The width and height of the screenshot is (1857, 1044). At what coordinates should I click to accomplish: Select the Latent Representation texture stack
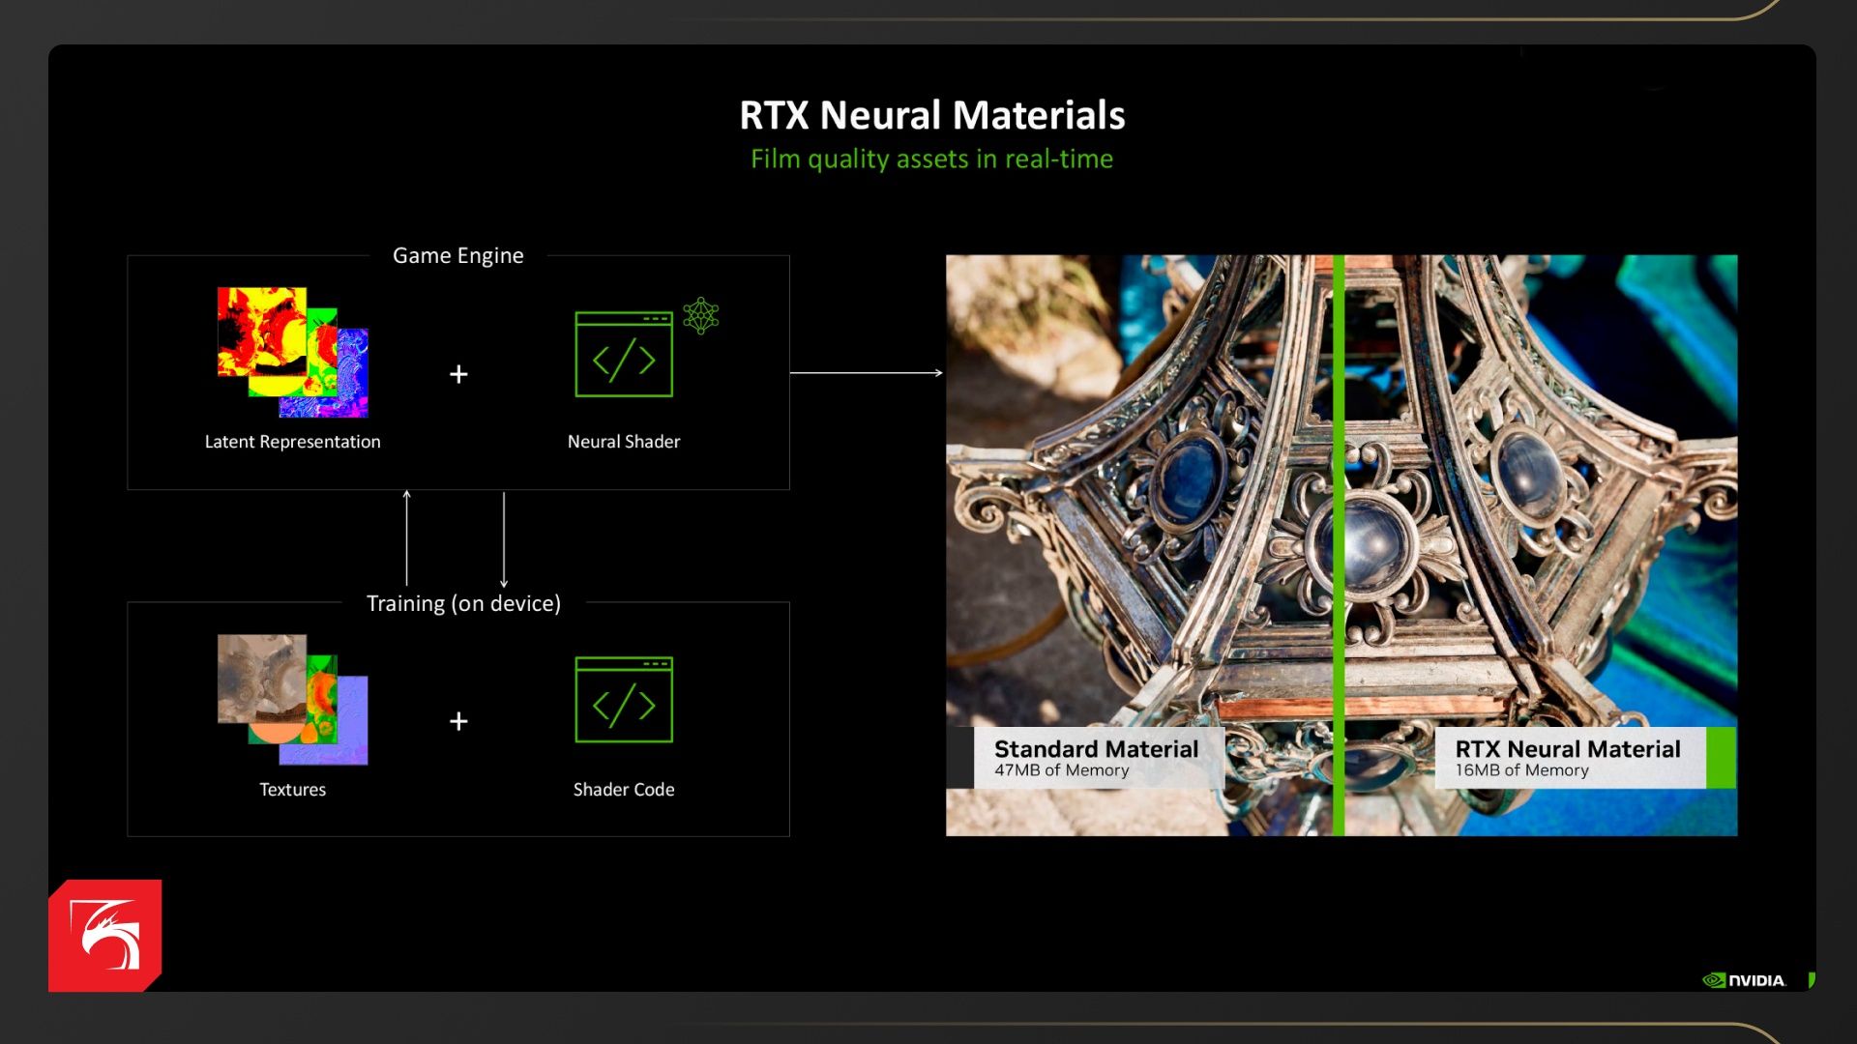coord(292,352)
